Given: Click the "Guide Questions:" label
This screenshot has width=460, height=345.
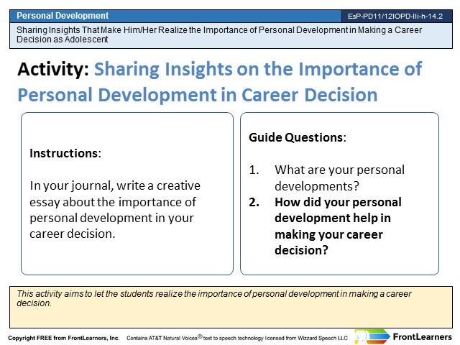Looking at the screenshot, I should (298, 137).
